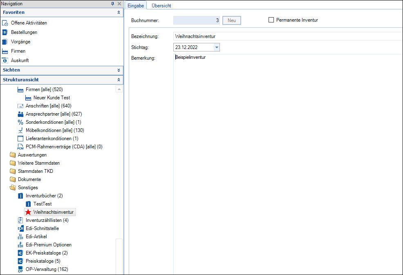This screenshot has width=403, height=275.
Task: Click into the Bezeichnung text field
Action: pos(286,37)
